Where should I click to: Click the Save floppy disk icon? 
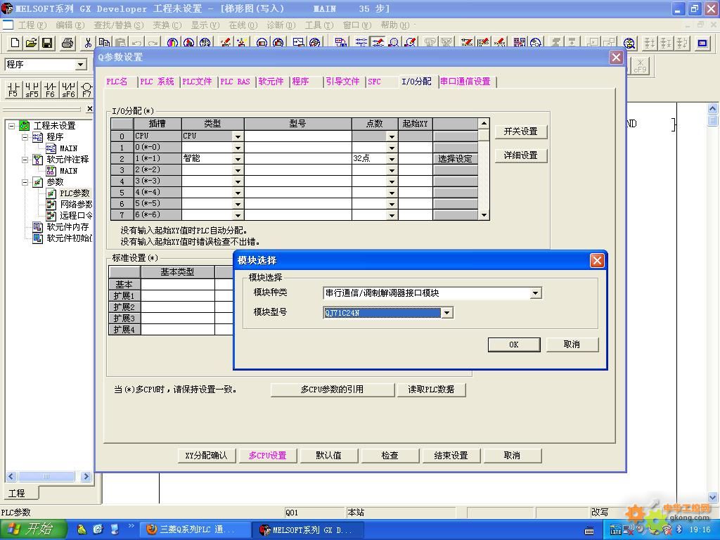(x=47, y=43)
